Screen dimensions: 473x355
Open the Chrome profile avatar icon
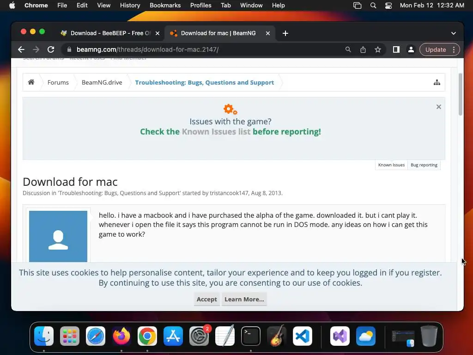tap(411, 49)
